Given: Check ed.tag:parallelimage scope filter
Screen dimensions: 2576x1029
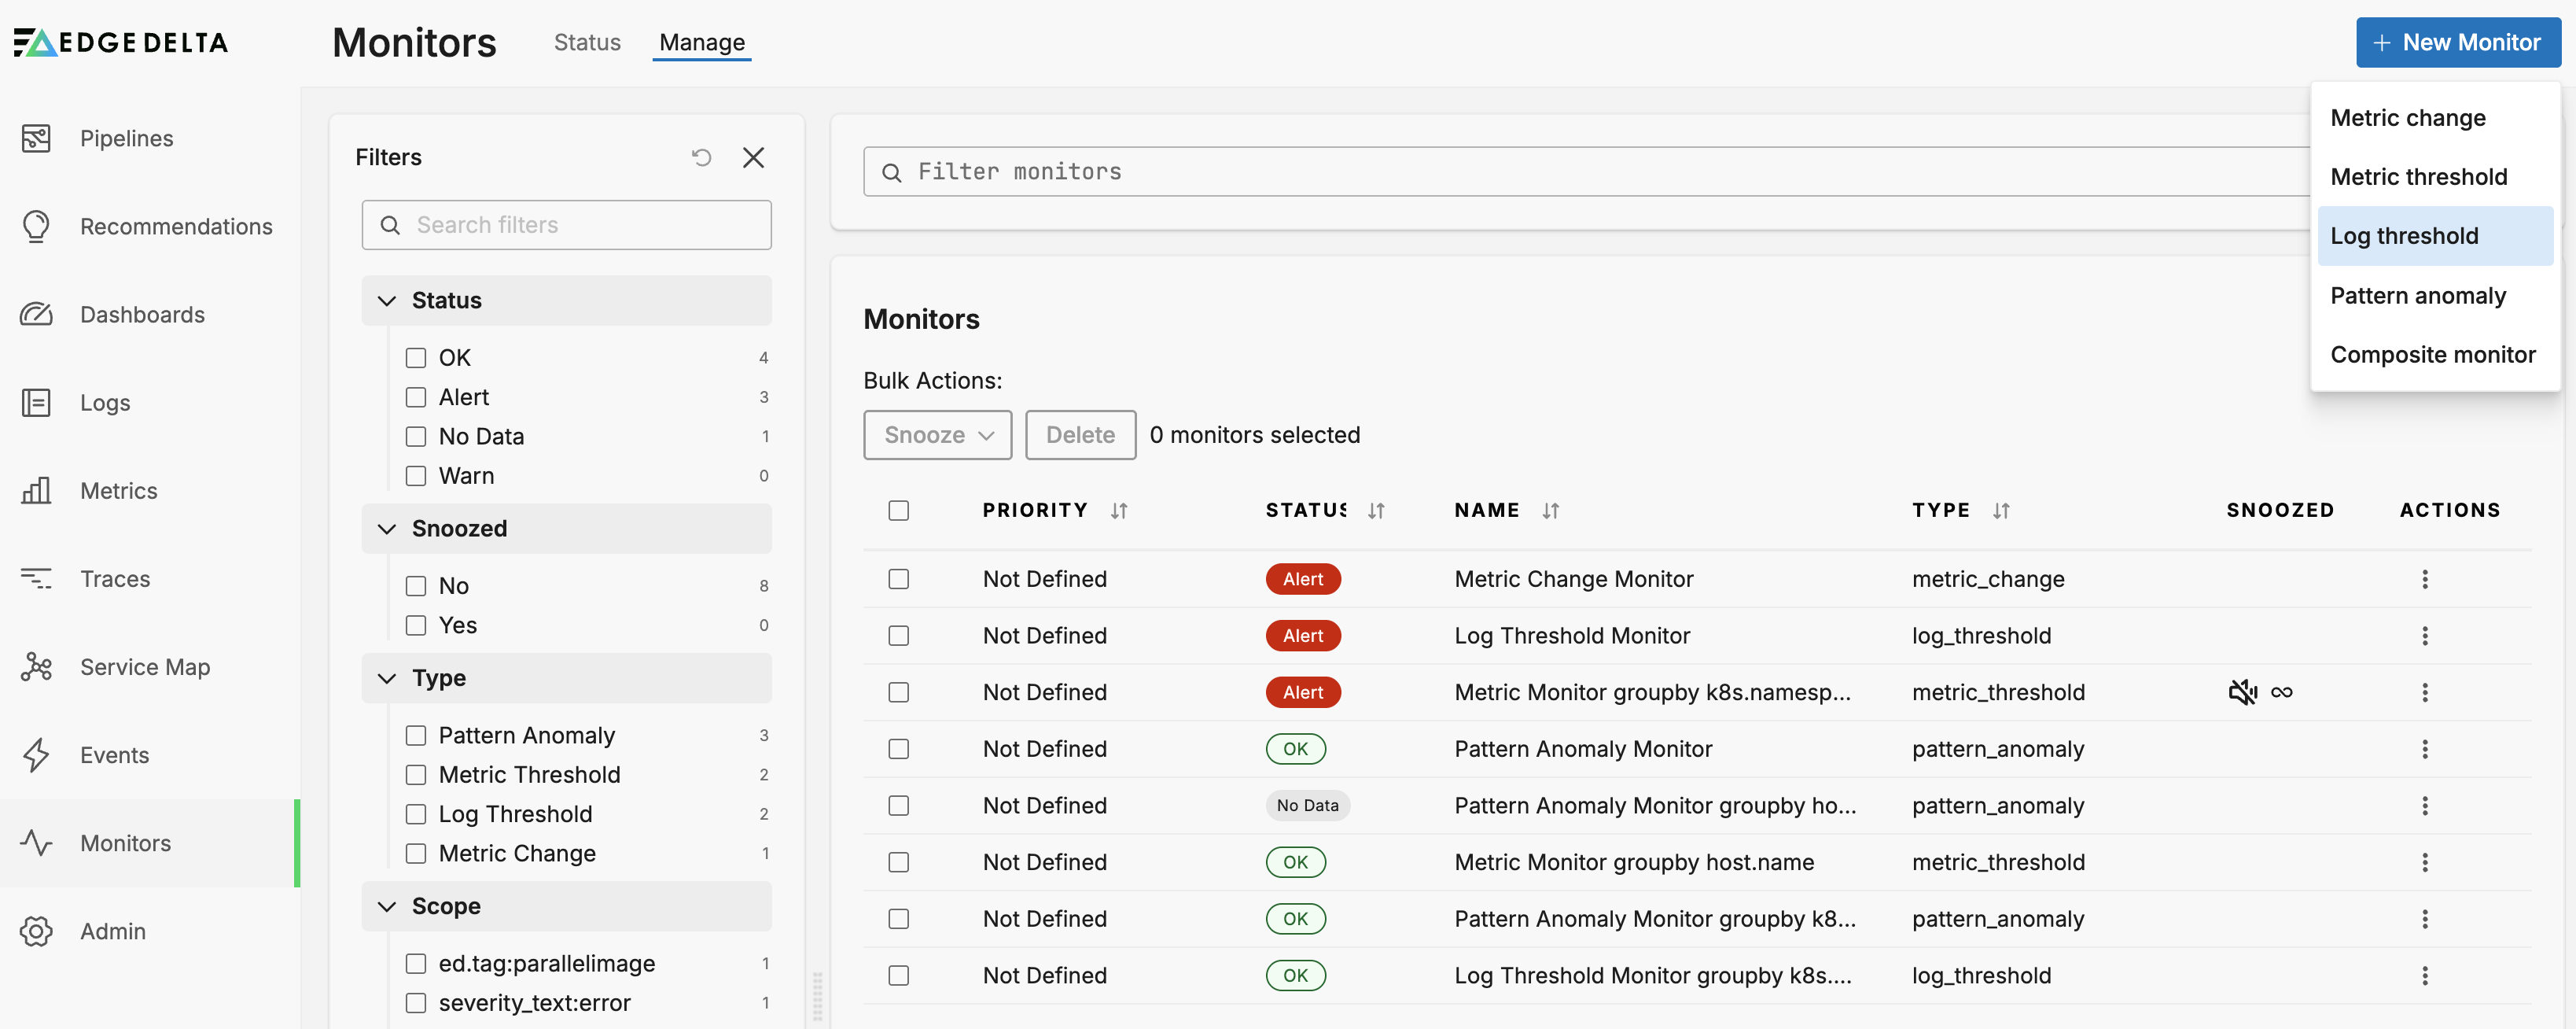Looking at the screenshot, I should tap(416, 963).
